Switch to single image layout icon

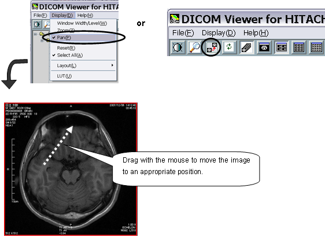tap(264, 47)
